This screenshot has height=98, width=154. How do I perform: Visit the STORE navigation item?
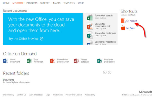click(x=81, y=3)
